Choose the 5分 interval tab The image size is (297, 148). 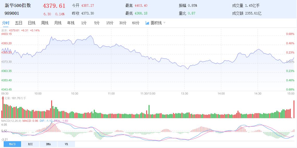coord(97,23)
